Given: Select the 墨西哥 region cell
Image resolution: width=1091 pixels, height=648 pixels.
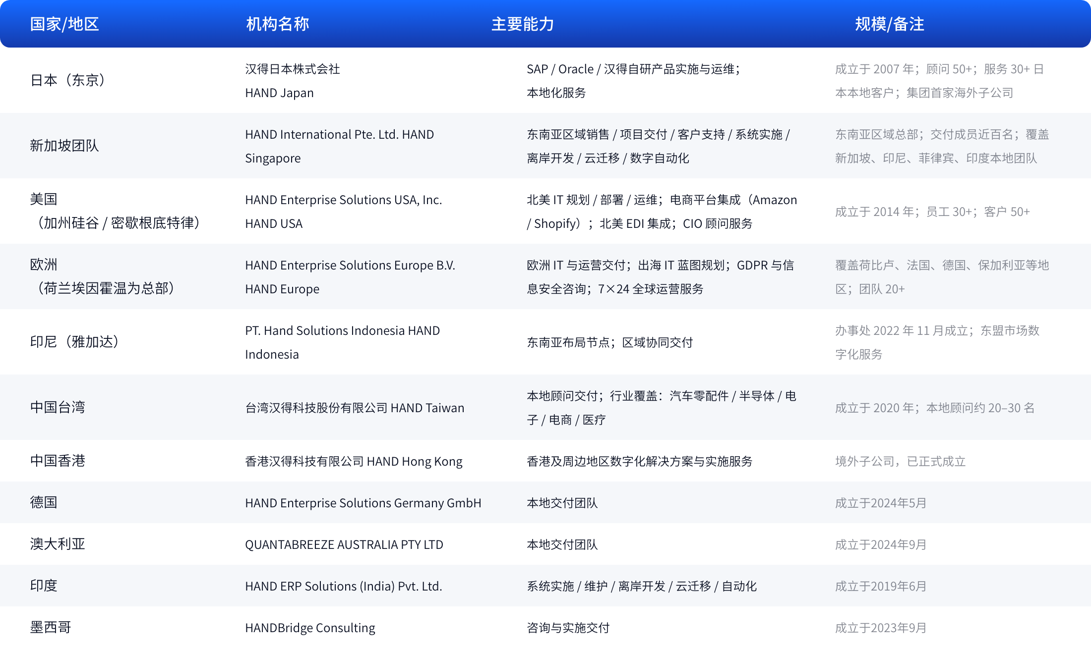Looking at the screenshot, I should click(x=51, y=627).
